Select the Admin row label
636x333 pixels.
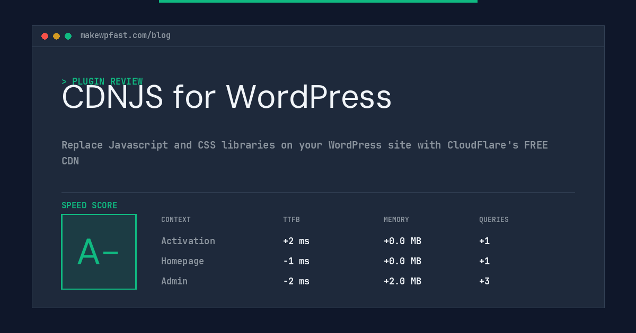click(x=174, y=281)
